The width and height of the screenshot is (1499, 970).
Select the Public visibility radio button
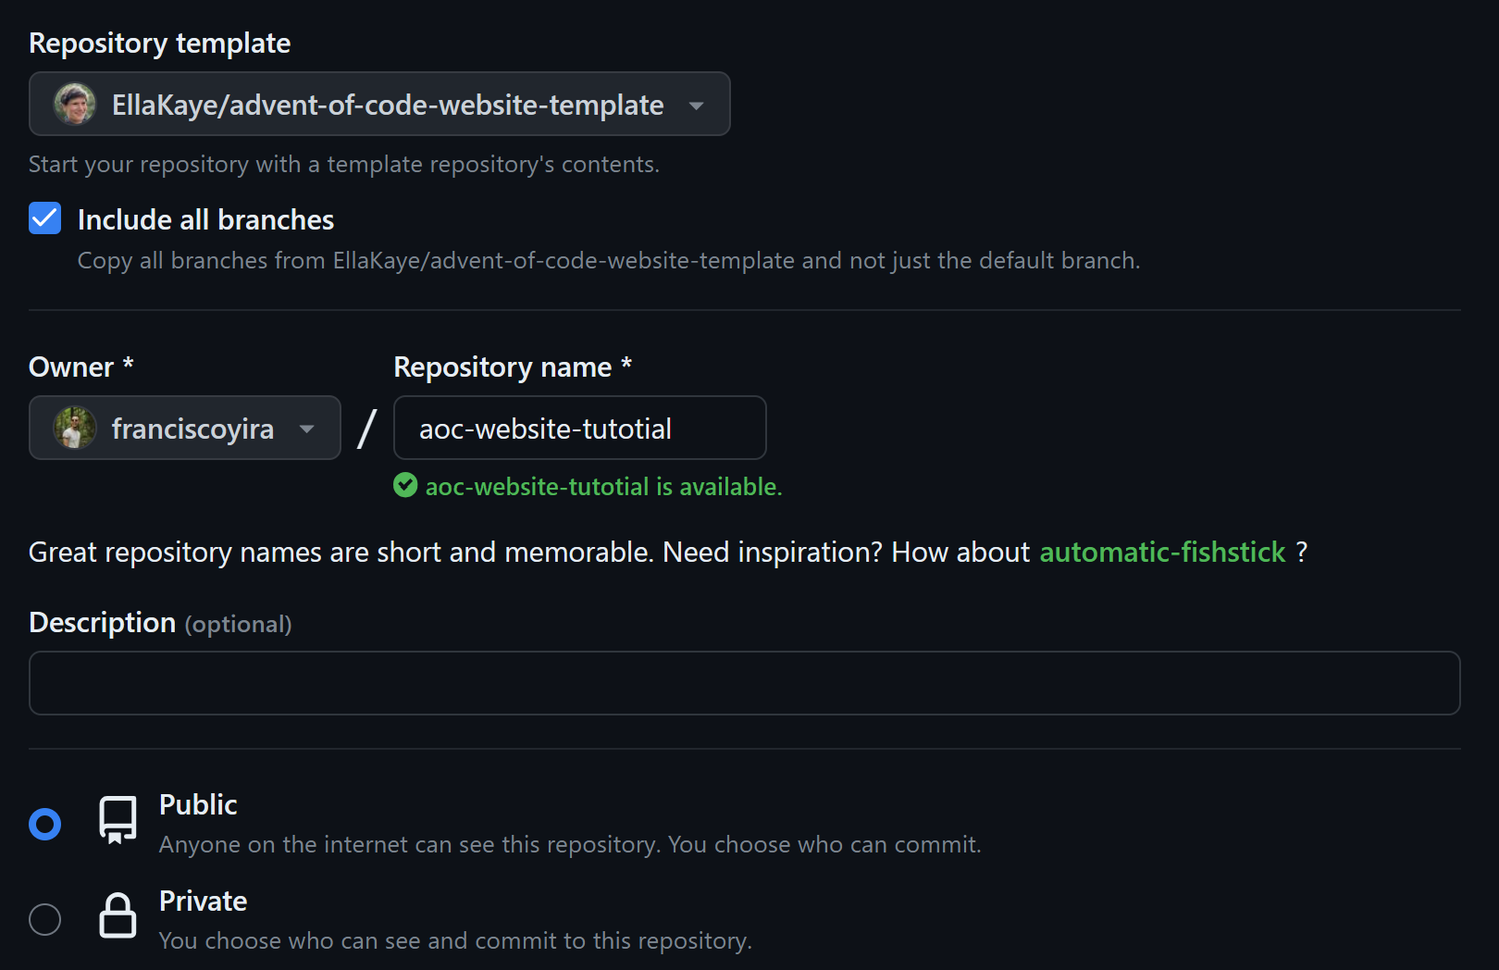(45, 824)
